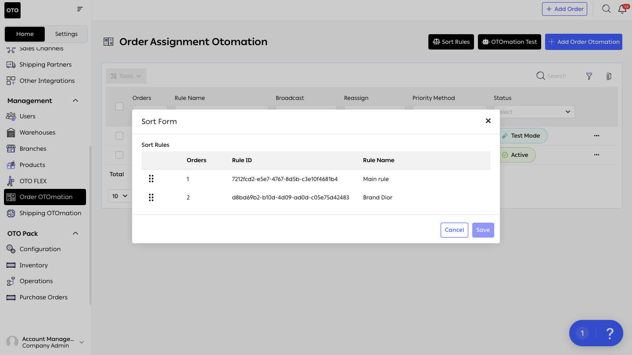
Task: Switch to the Settings tab
Action: click(x=66, y=34)
